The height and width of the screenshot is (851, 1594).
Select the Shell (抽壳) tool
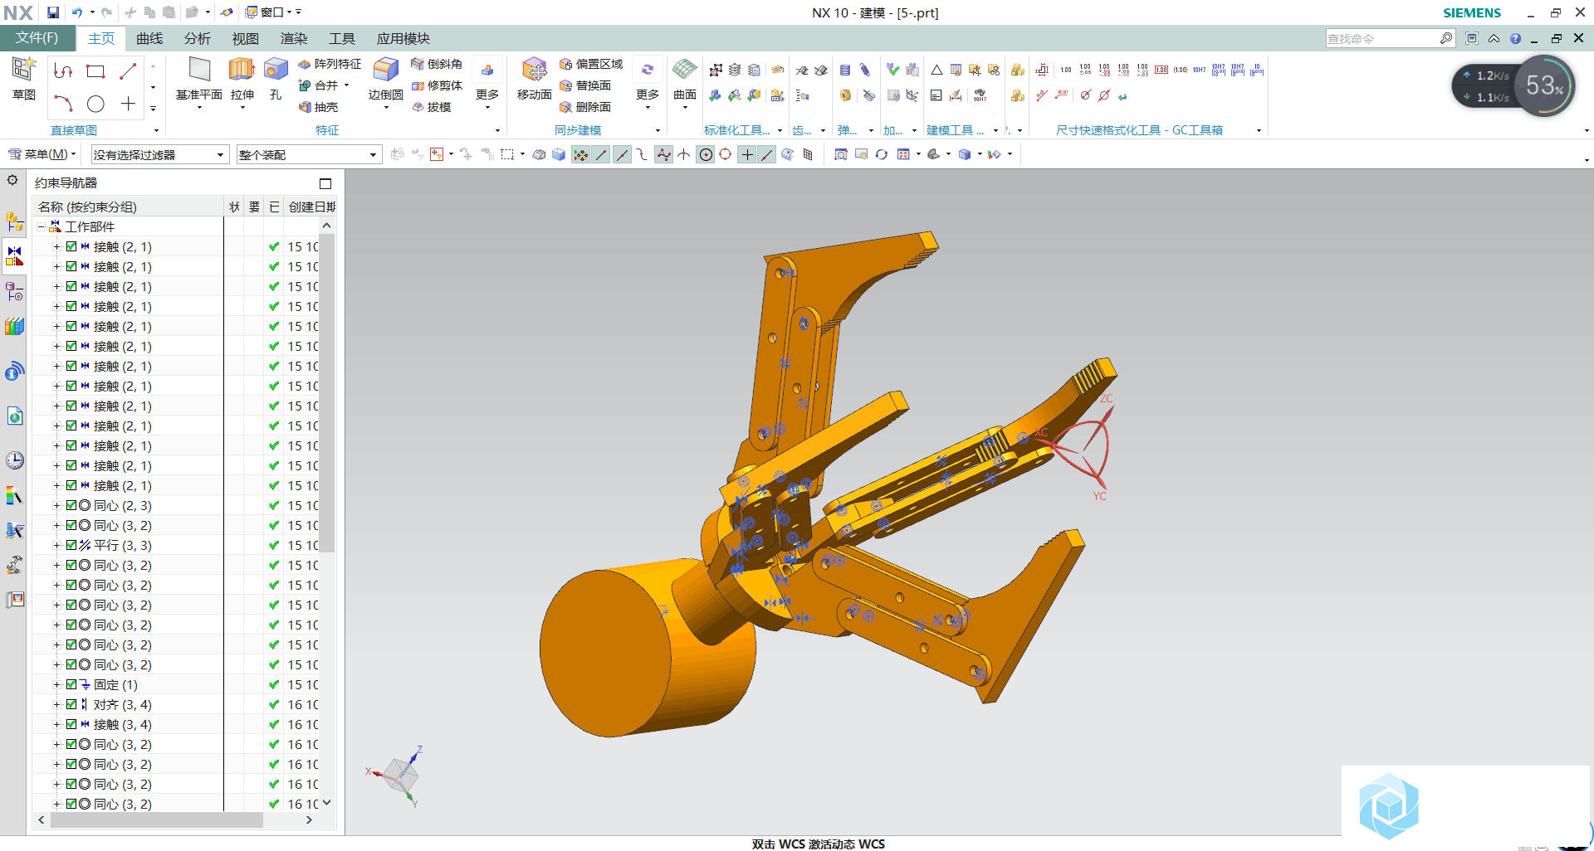[x=320, y=107]
